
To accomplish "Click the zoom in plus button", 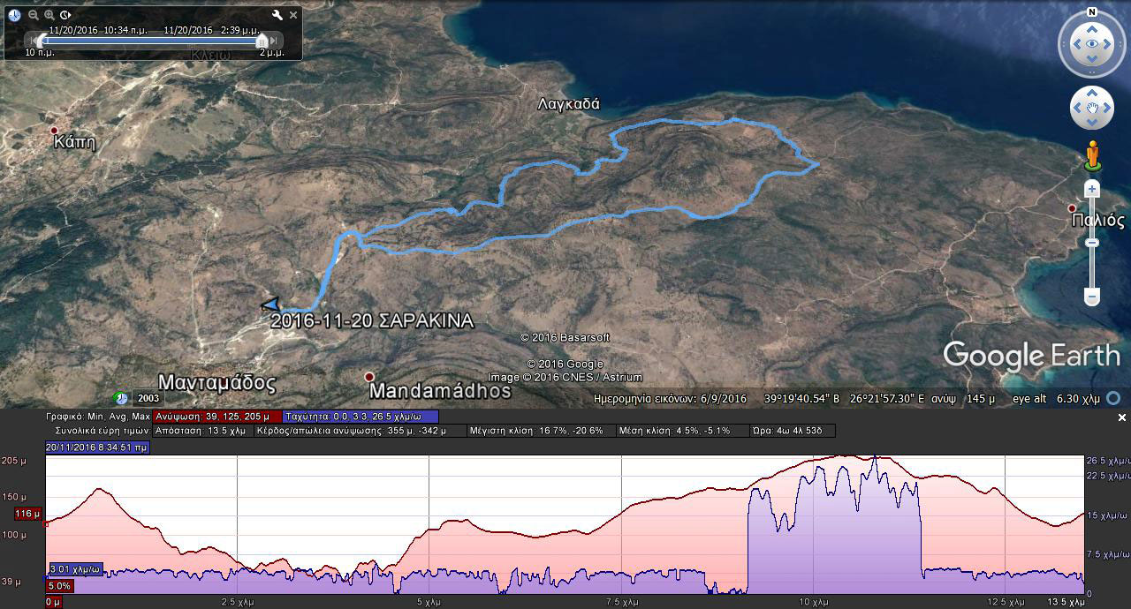I will 1092,189.
